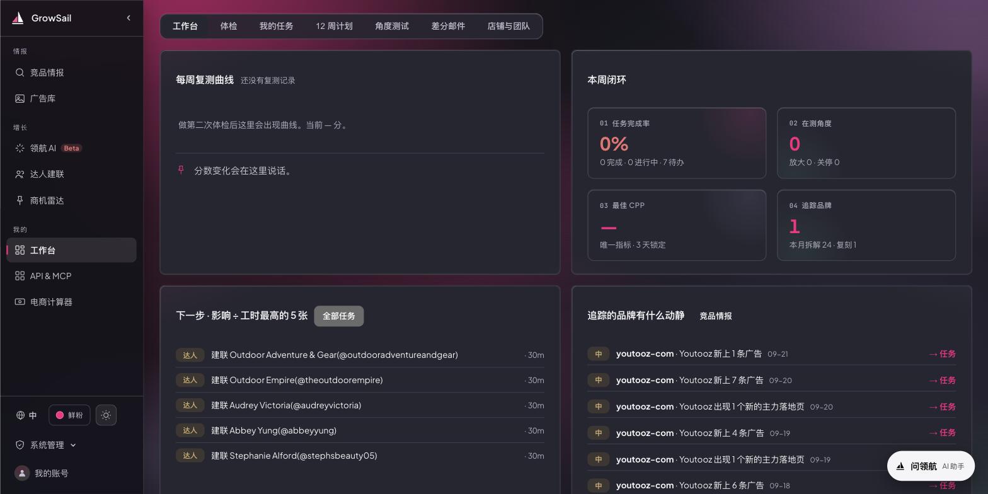Screen dimensions: 988x494
Task: Open 商机雷达 pin icon
Action: point(20,200)
